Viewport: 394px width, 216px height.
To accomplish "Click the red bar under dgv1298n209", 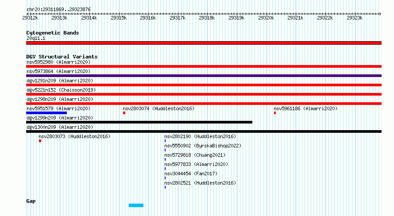I will coord(204,104).
